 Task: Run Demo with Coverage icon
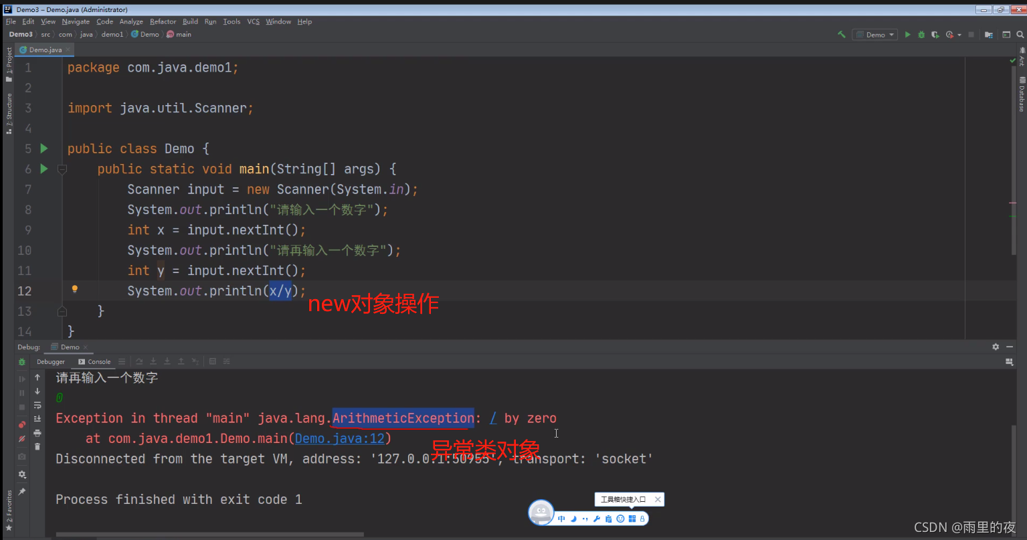click(935, 34)
